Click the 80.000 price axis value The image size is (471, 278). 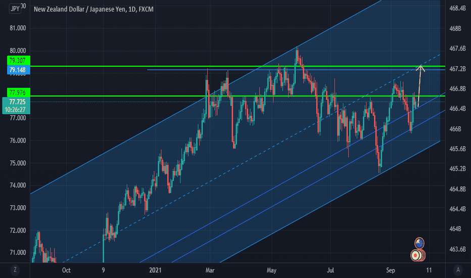[x=18, y=51]
